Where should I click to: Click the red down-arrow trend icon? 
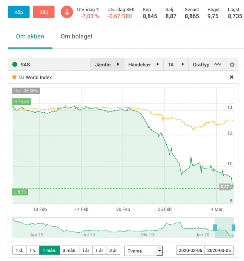67,12
